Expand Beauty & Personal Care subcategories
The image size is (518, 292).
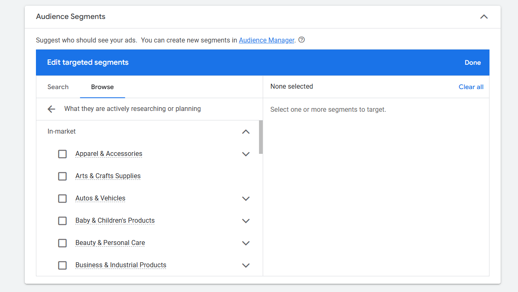246,243
